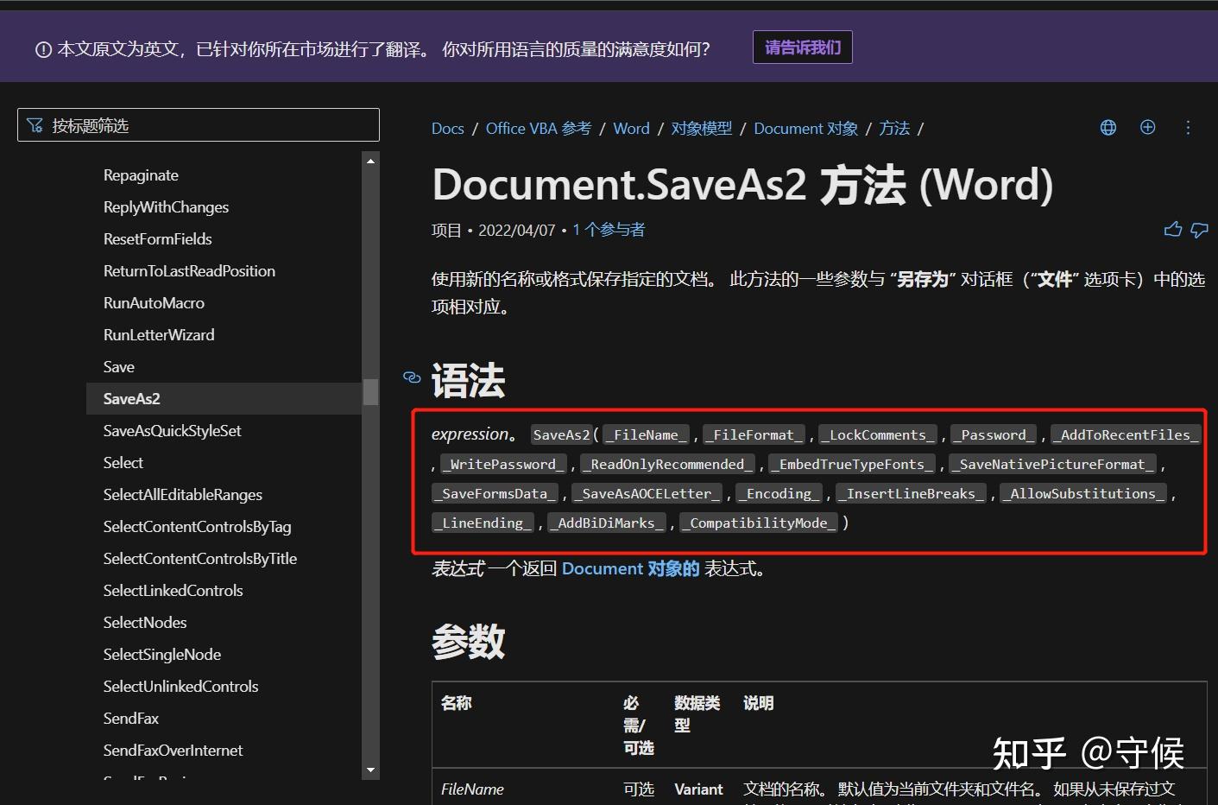Open SendFax in the sidebar
The width and height of the screenshot is (1218, 805).
[131, 719]
